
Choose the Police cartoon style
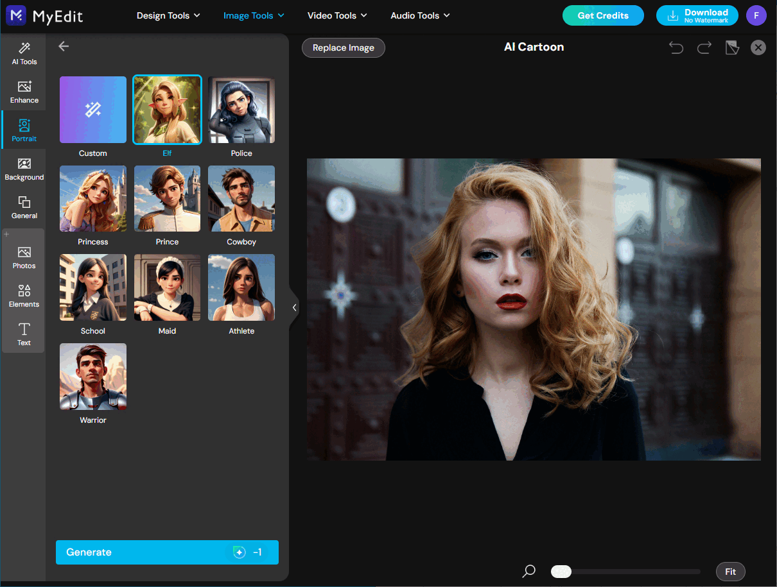[241, 110]
